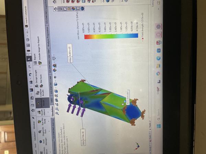Click the Zoom to Fit magnifier icon

pos(57,113)
